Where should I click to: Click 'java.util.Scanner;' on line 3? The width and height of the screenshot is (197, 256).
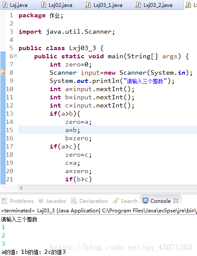point(80,32)
